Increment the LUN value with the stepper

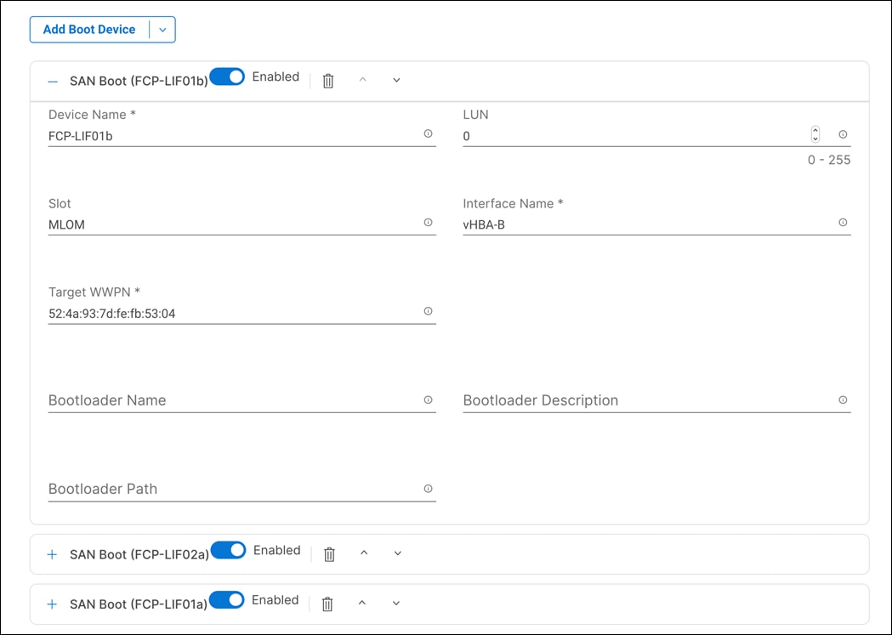[814, 129]
